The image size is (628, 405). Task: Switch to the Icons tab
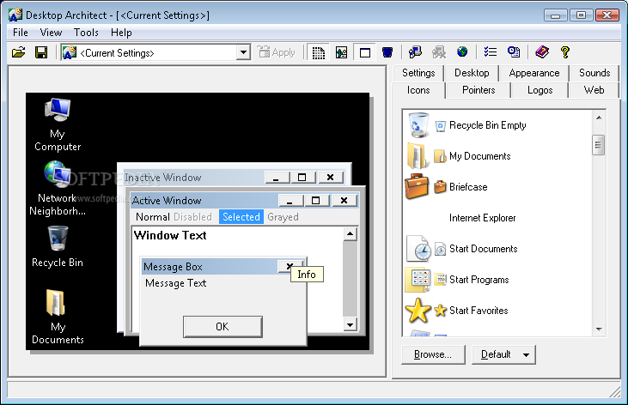tap(418, 90)
